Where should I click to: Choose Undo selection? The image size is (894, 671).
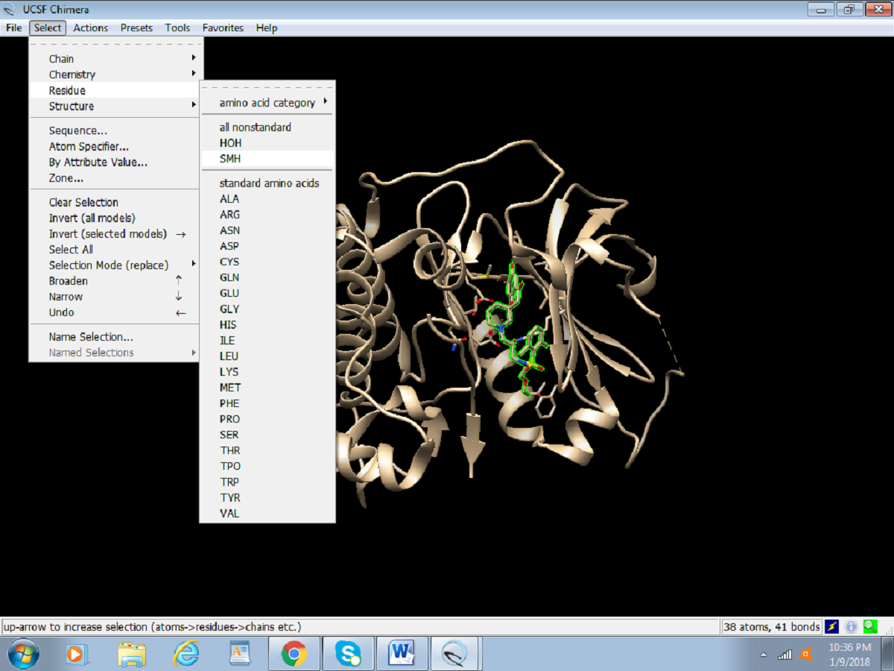[x=115, y=312]
